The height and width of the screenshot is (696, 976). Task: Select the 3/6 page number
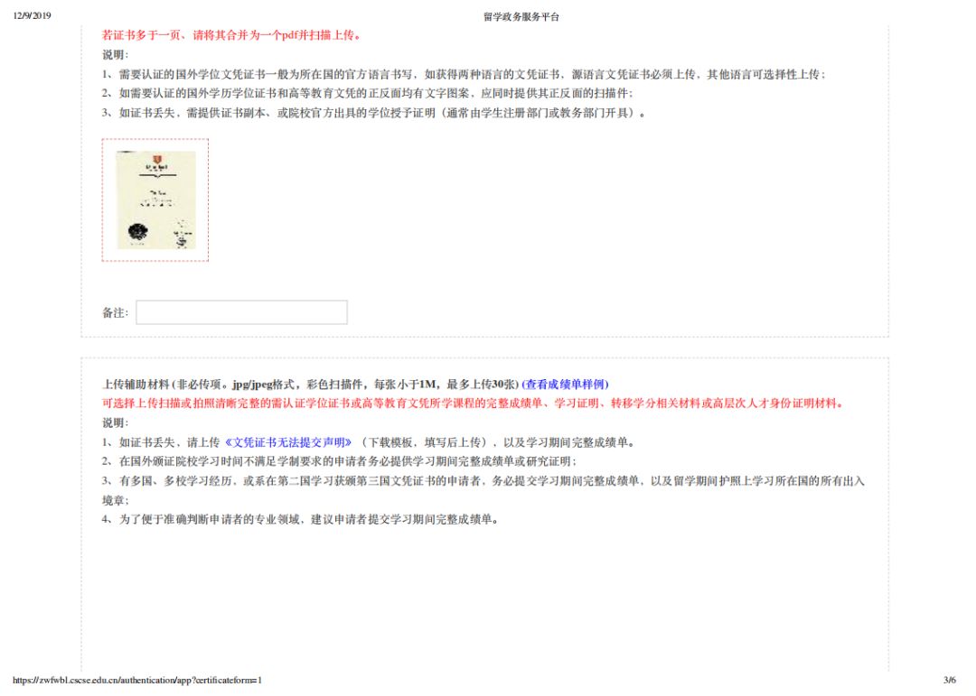pos(949,681)
